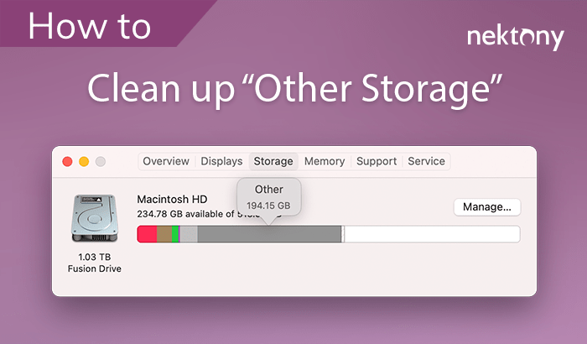Image resolution: width=587 pixels, height=344 pixels.
Task: Click the Macintosh HD volume name
Action: (172, 199)
